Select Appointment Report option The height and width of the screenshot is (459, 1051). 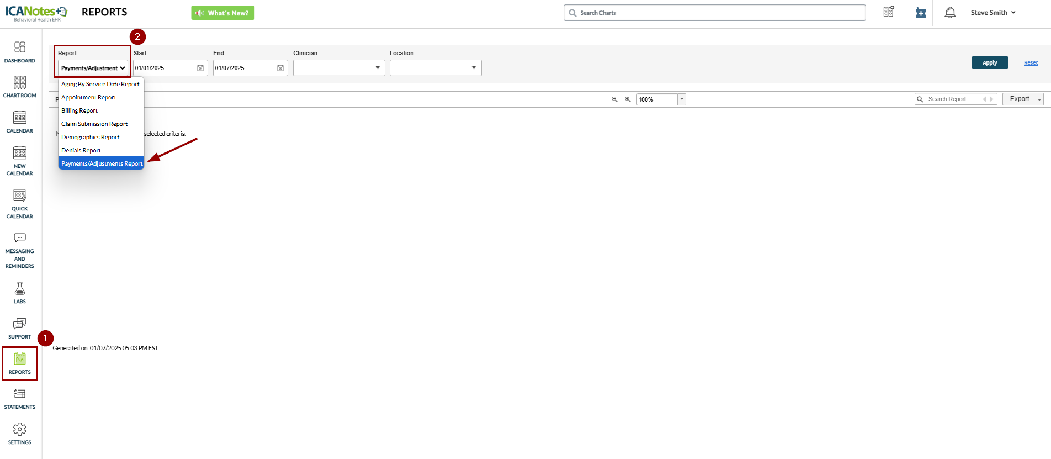101,97
